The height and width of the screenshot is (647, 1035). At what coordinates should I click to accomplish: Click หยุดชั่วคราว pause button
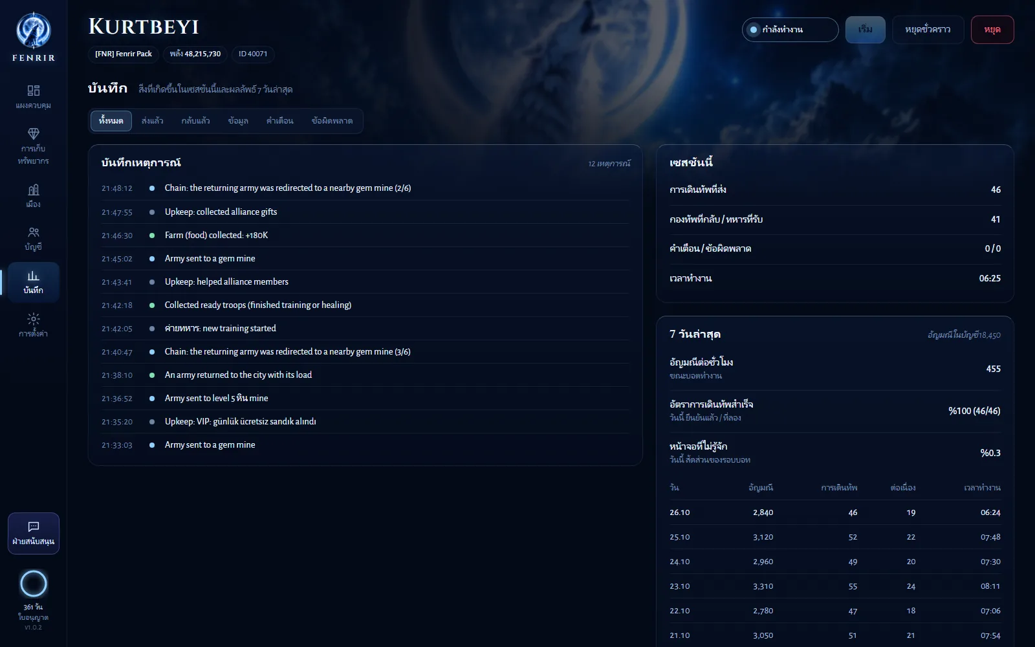coord(928,30)
